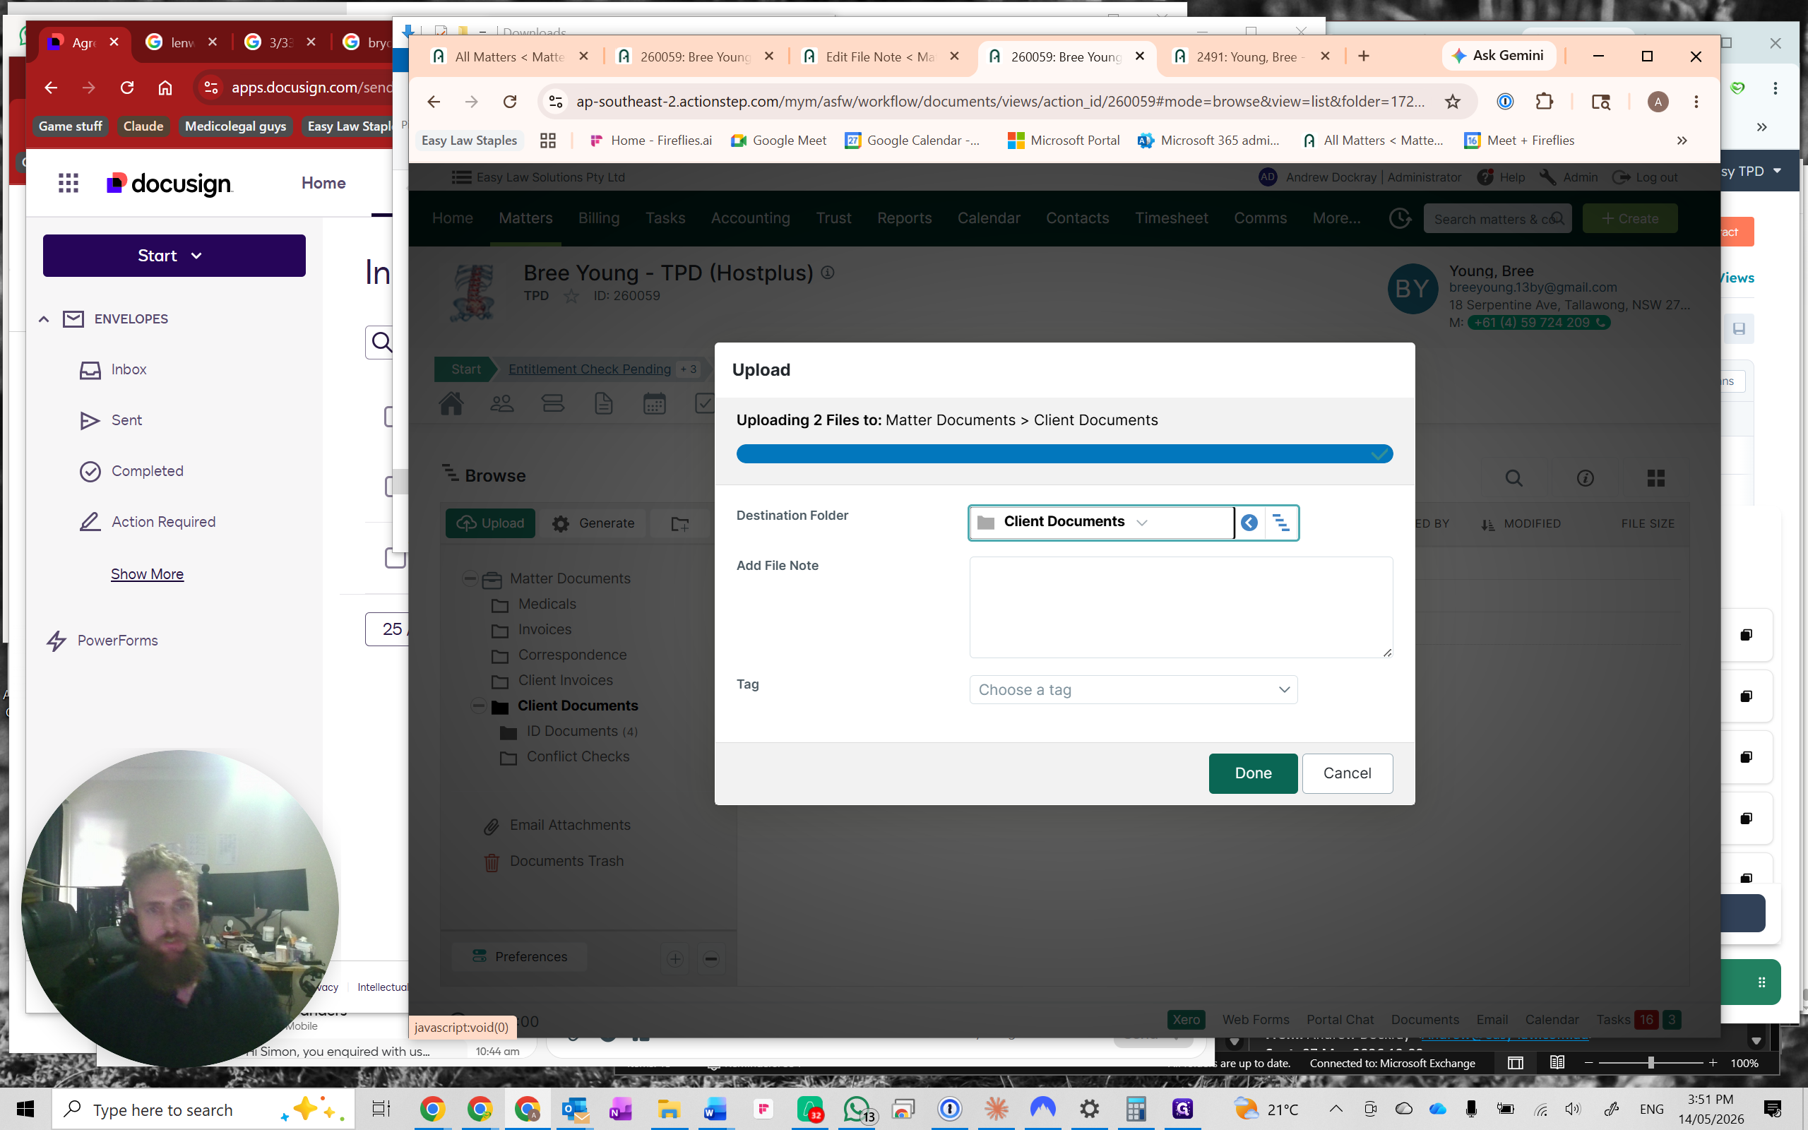This screenshot has width=1808, height=1130.
Task: Click the Search matters & contacts field
Action: click(1497, 218)
